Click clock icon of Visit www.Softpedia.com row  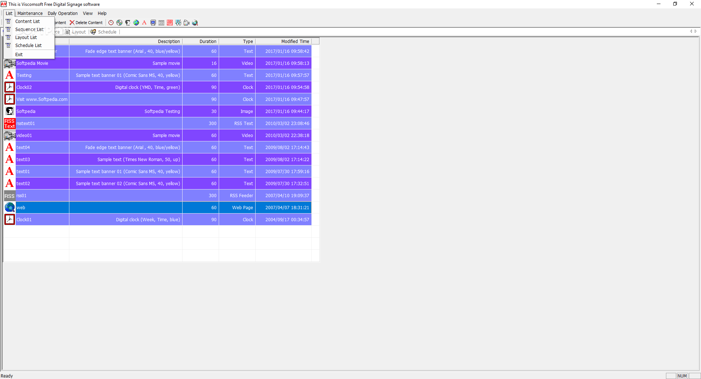(x=9, y=99)
